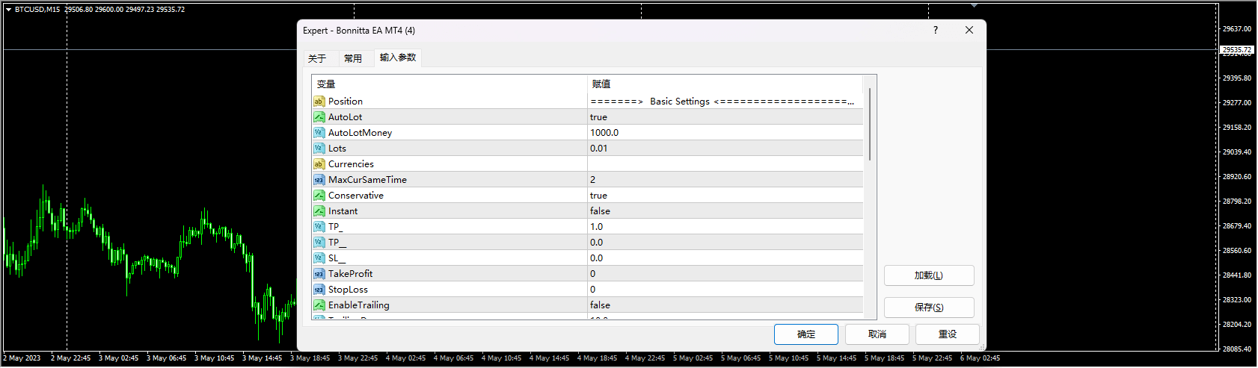Click the EnableTrailing boolean type icon
Image resolution: width=1258 pixels, height=368 pixels.
[319, 305]
